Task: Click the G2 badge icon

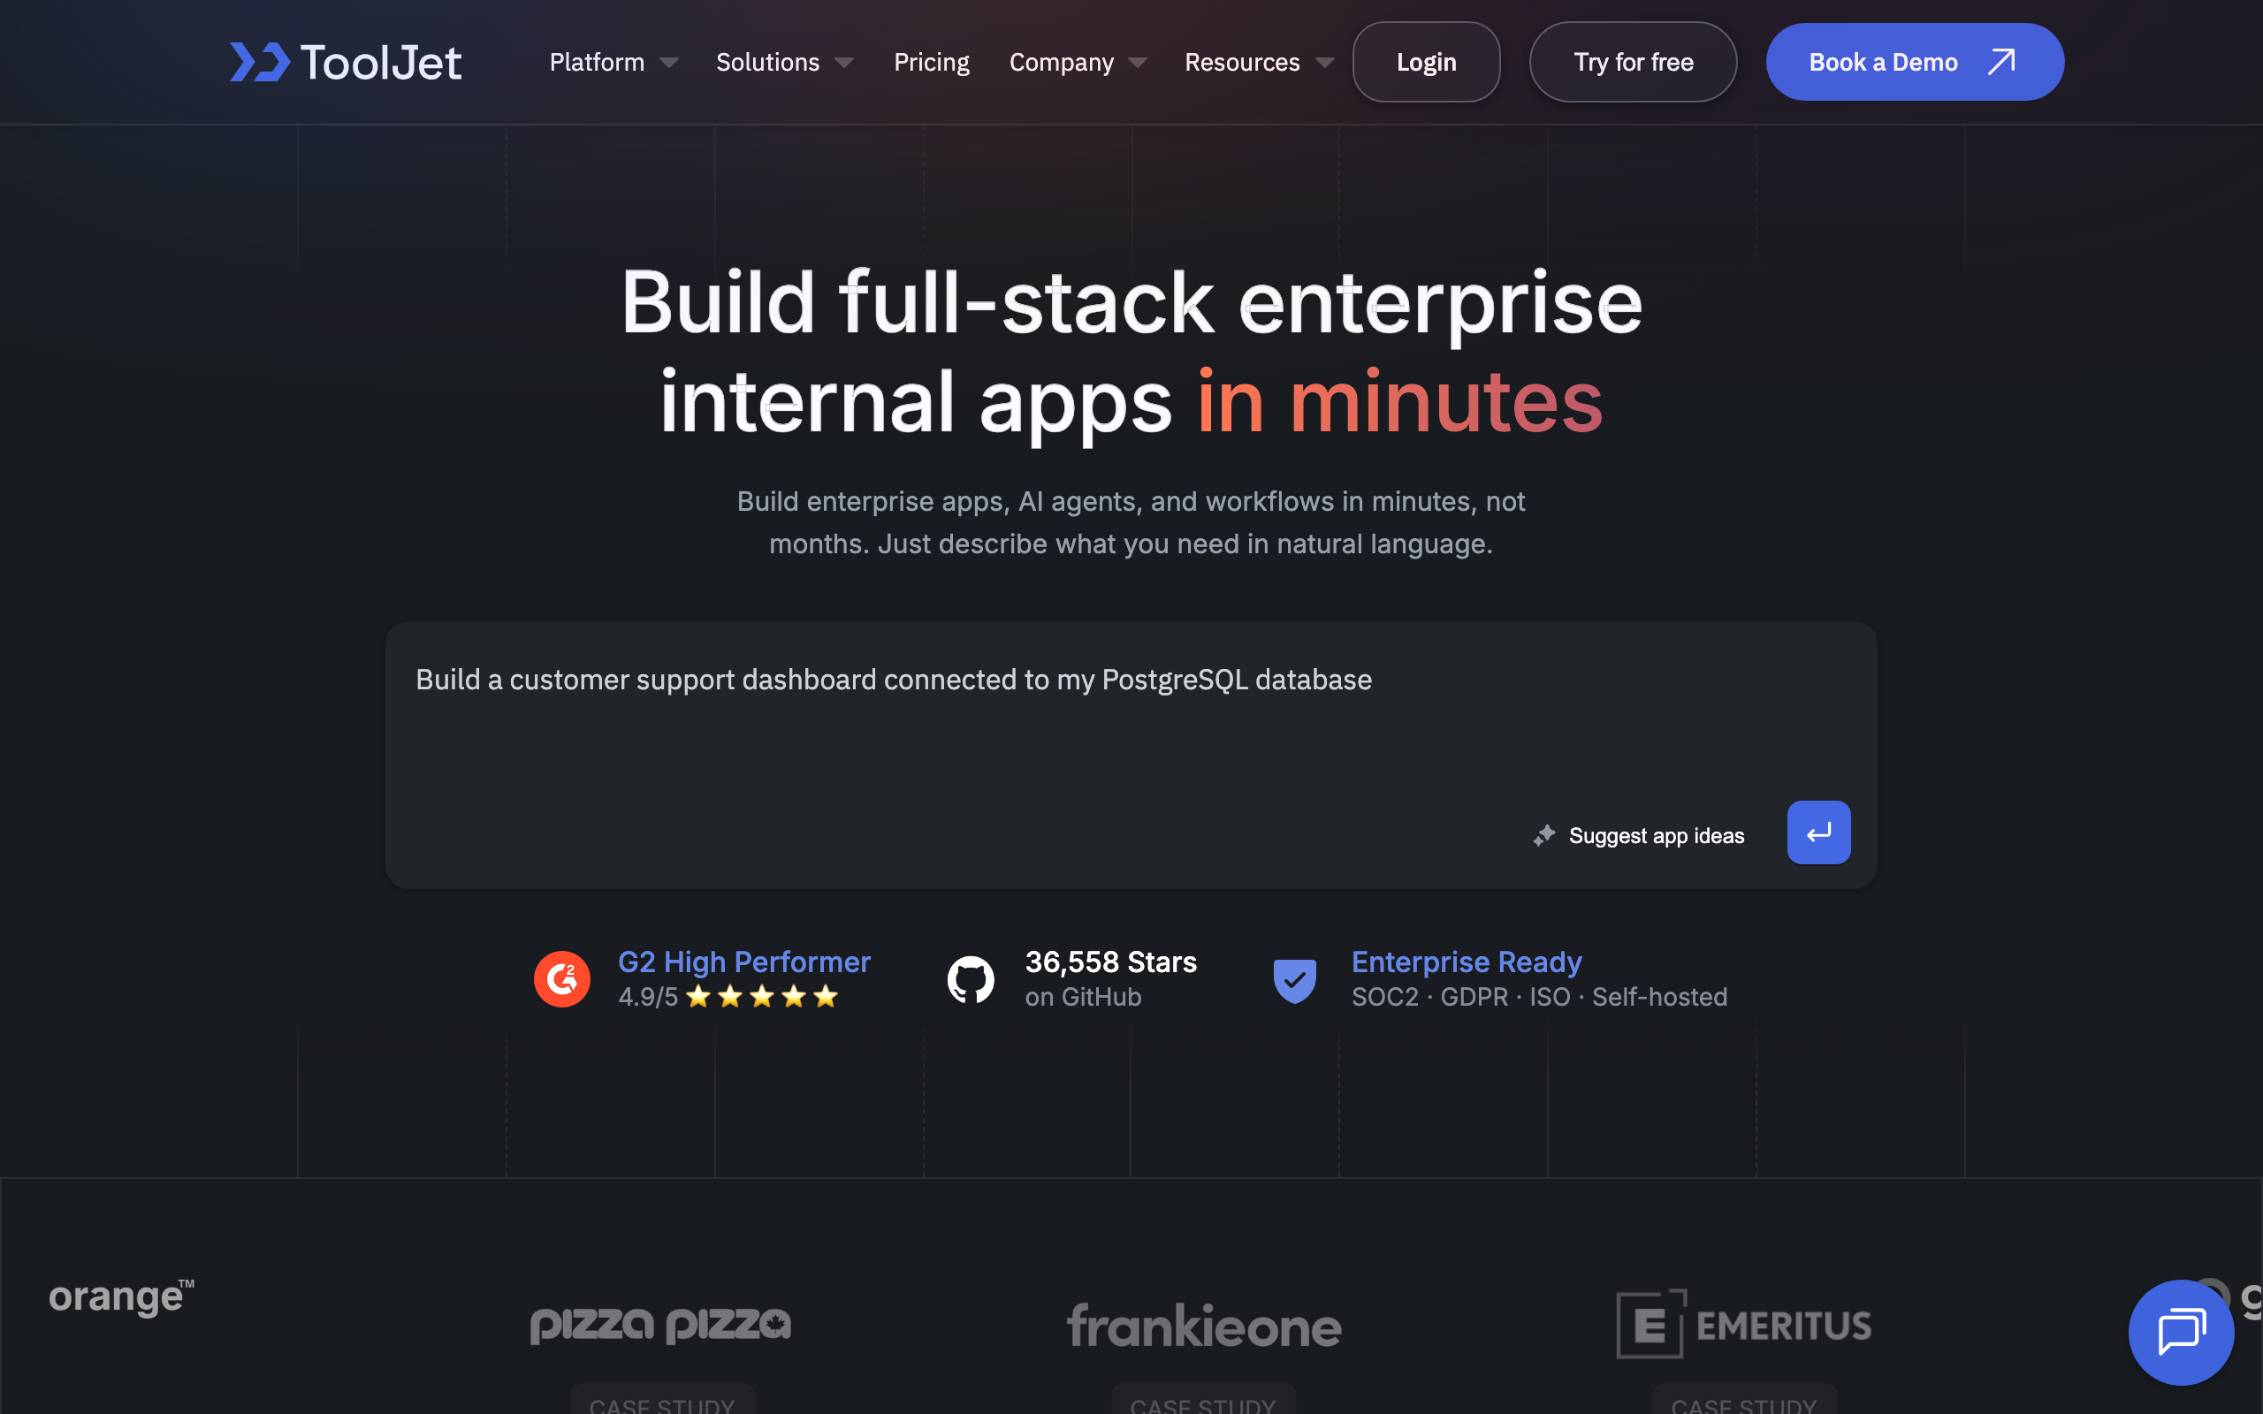Action: 562,979
